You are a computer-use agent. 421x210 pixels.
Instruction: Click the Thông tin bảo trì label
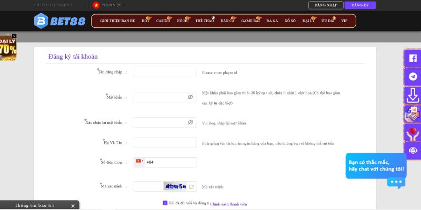34,205
